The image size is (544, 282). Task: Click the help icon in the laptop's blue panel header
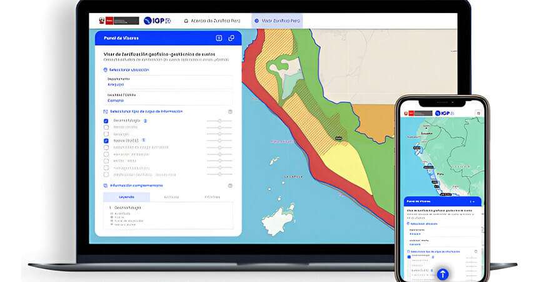[x=219, y=38]
